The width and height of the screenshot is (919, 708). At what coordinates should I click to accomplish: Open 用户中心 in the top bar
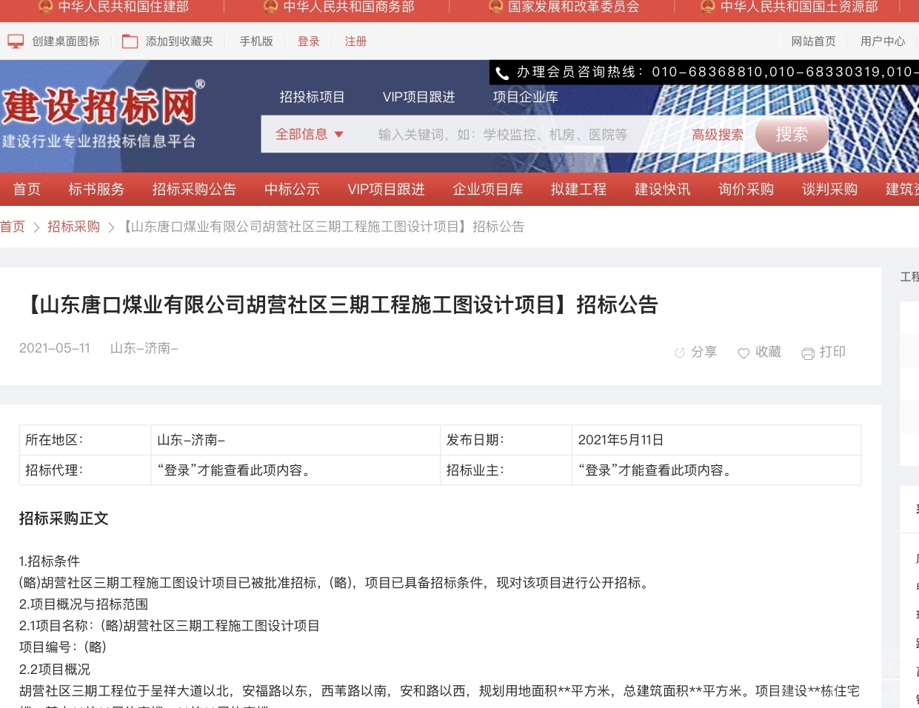[882, 41]
